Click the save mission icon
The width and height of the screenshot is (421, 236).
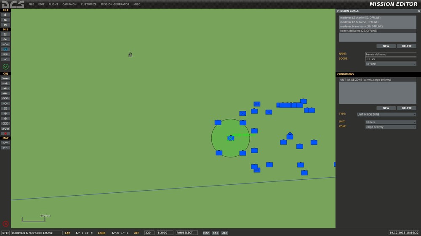tap(5, 25)
